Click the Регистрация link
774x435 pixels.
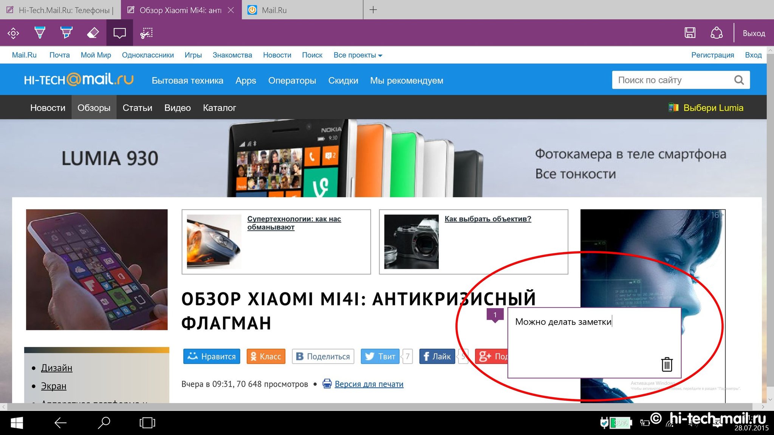712,55
